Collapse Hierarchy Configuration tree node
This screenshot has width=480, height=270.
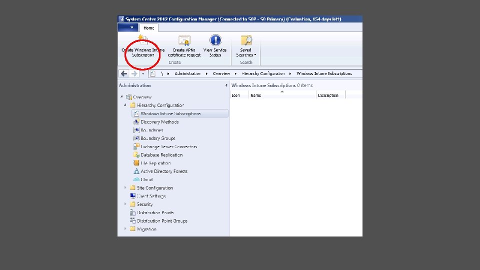[125, 105]
